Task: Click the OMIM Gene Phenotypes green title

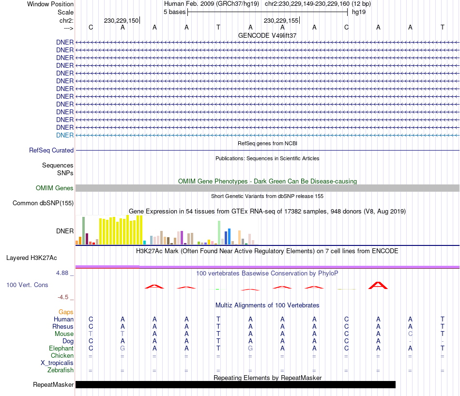Action: point(267,181)
